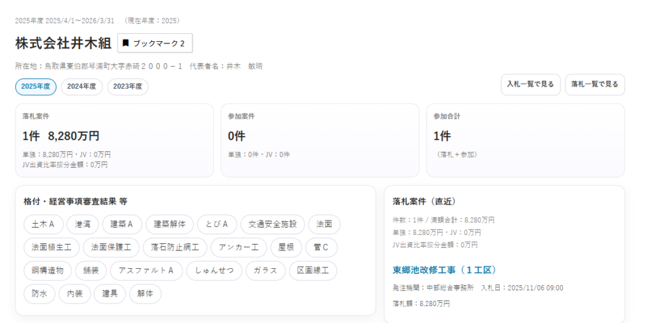Select the 2025年度 fiscal year tab
668x323 pixels.
(x=36, y=87)
